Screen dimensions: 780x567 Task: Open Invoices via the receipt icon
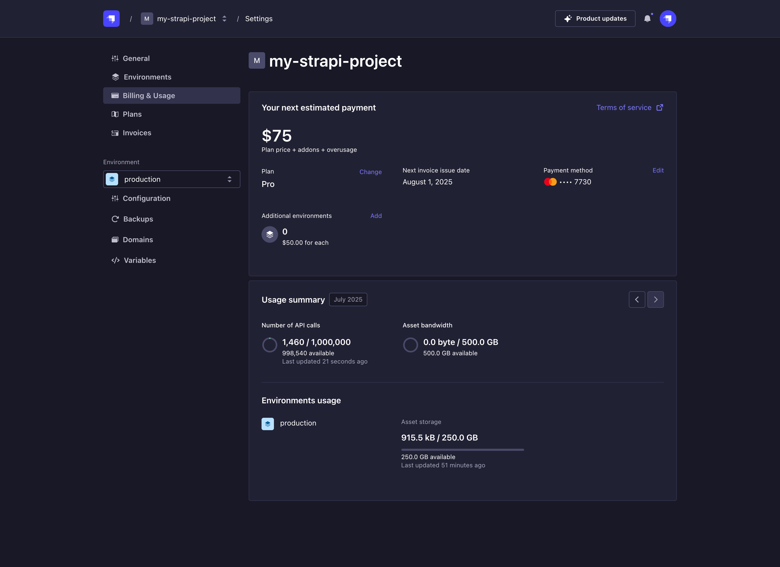point(116,132)
